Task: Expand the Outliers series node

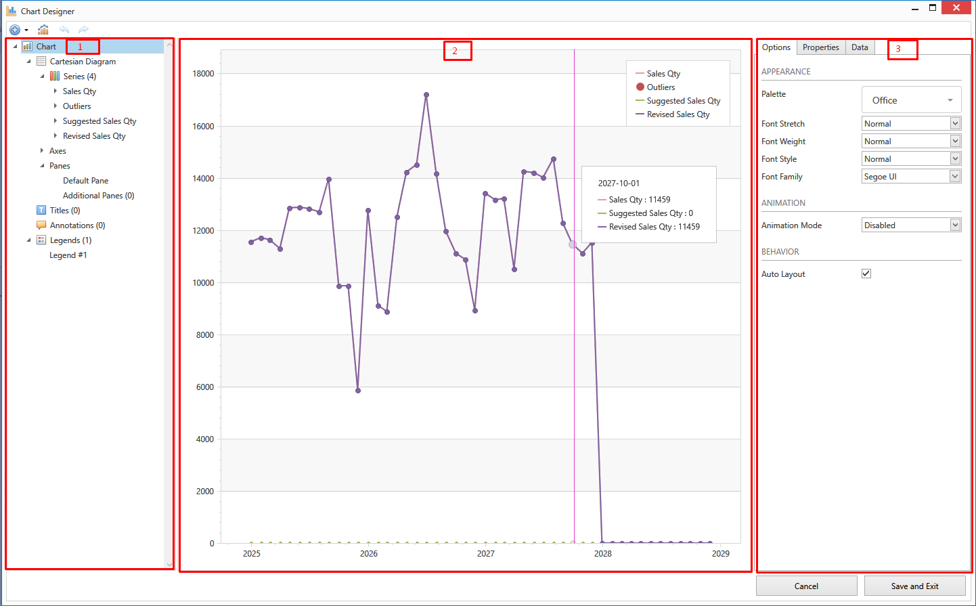Action: click(x=56, y=106)
